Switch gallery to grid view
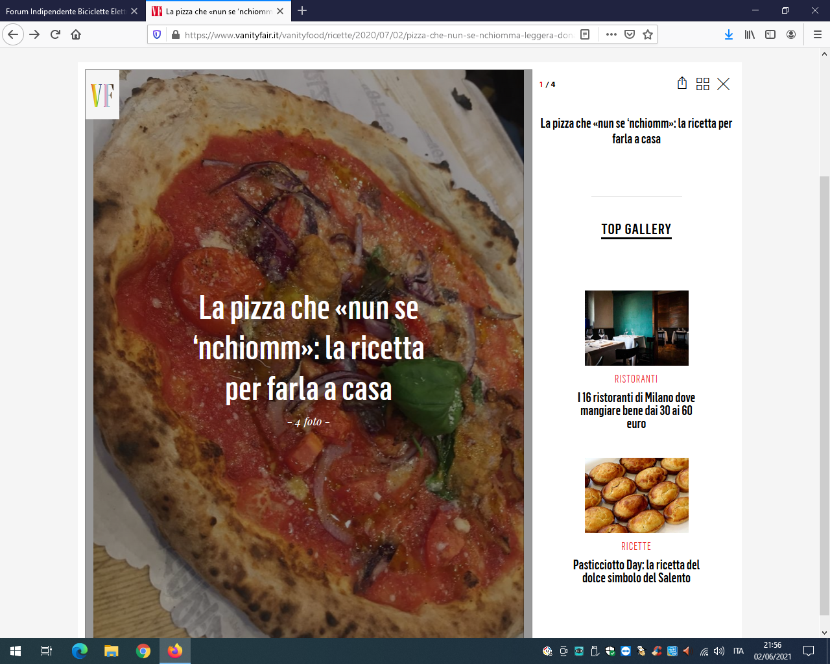 pyautogui.click(x=703, y=84)
